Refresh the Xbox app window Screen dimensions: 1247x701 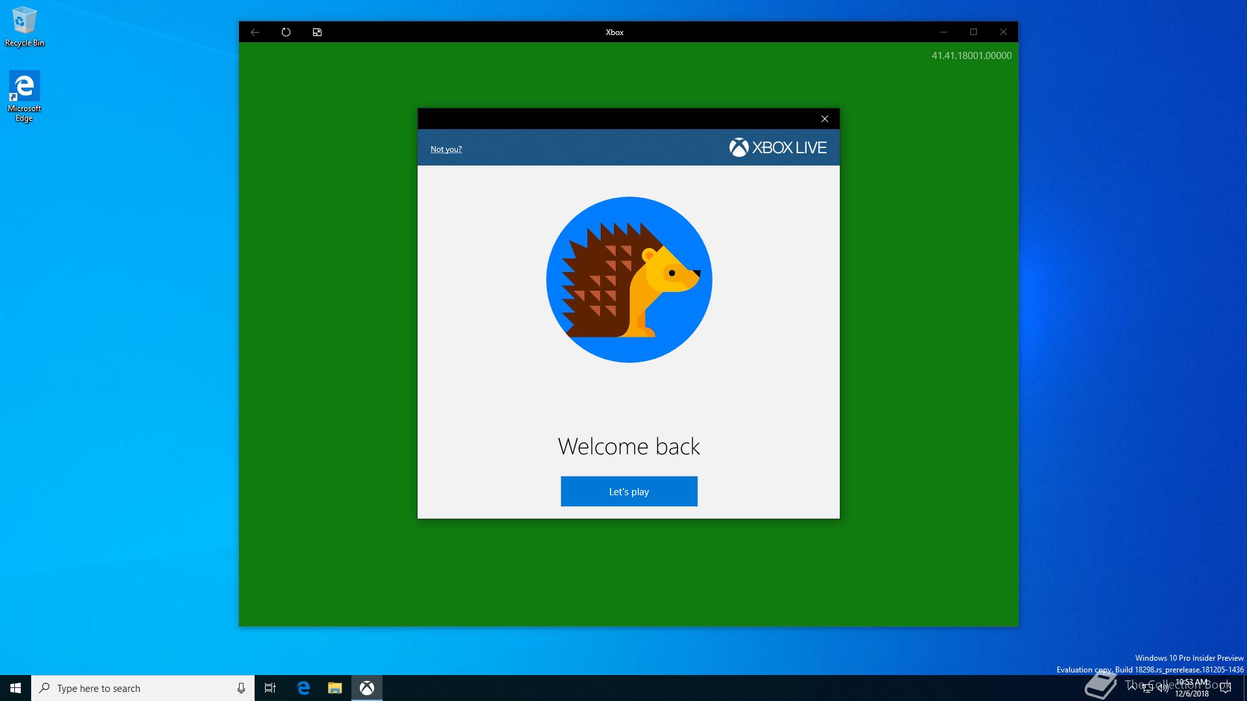coord(286,32)
